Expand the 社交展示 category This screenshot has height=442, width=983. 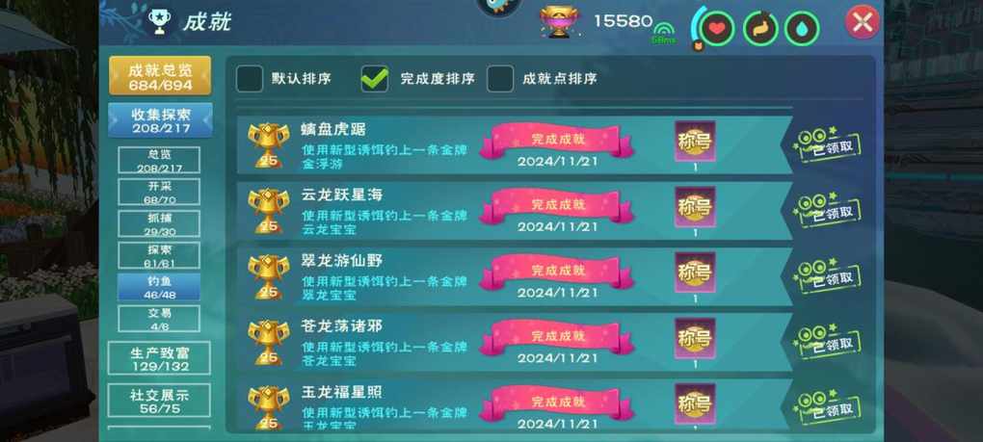coord(159,401)
